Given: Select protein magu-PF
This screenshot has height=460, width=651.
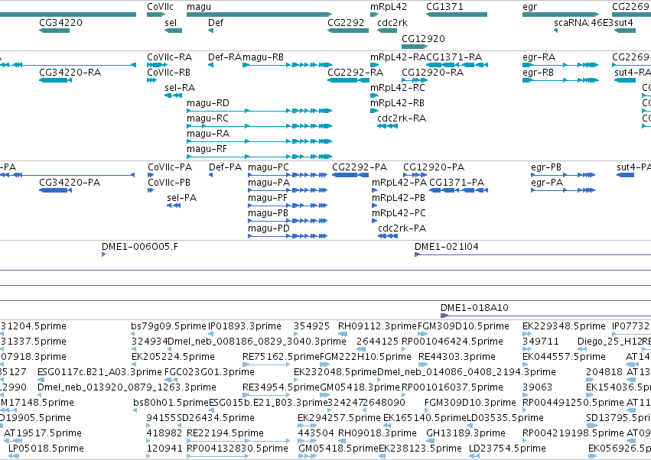Looking at the screenshot, I should tap(268, 198).
